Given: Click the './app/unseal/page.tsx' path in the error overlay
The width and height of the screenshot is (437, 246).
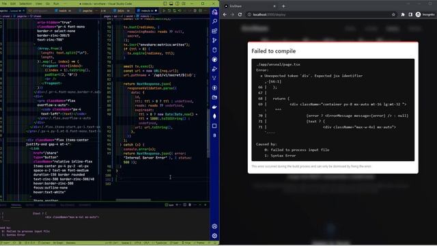Looking at the screenshot, I should (x=278, y=64).
